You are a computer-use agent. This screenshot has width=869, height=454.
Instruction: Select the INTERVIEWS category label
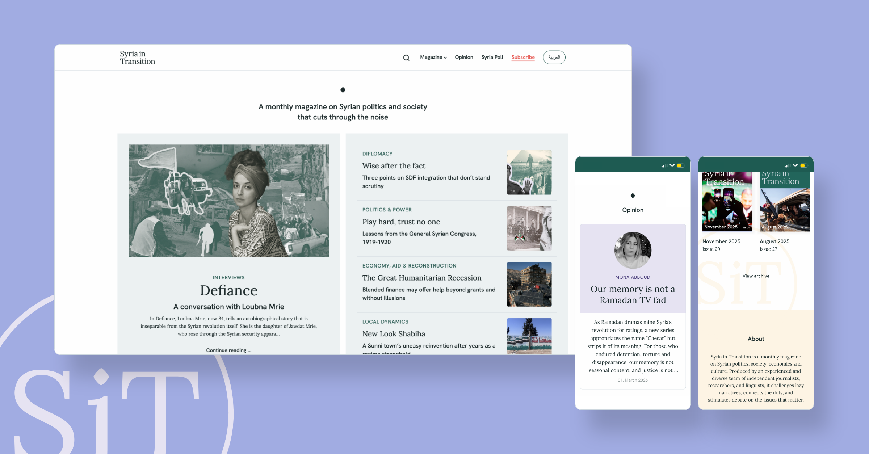pyautogui.click(x=228, y=277)
